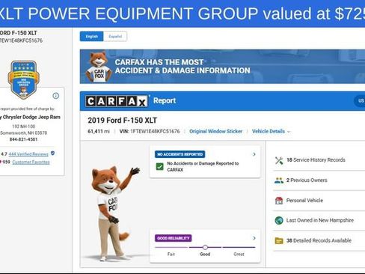Click the Chrysler Dodge Jeep Ram dealer name
This screenshot has height=274, width=365.
point(30,117)
